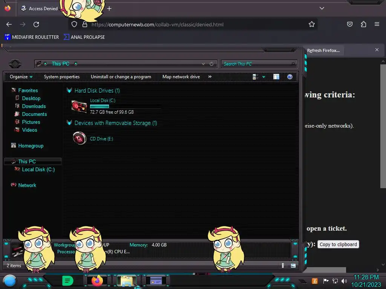Open the Firefox extensions puzzle icon
The image size is (386, 289).
363,24
